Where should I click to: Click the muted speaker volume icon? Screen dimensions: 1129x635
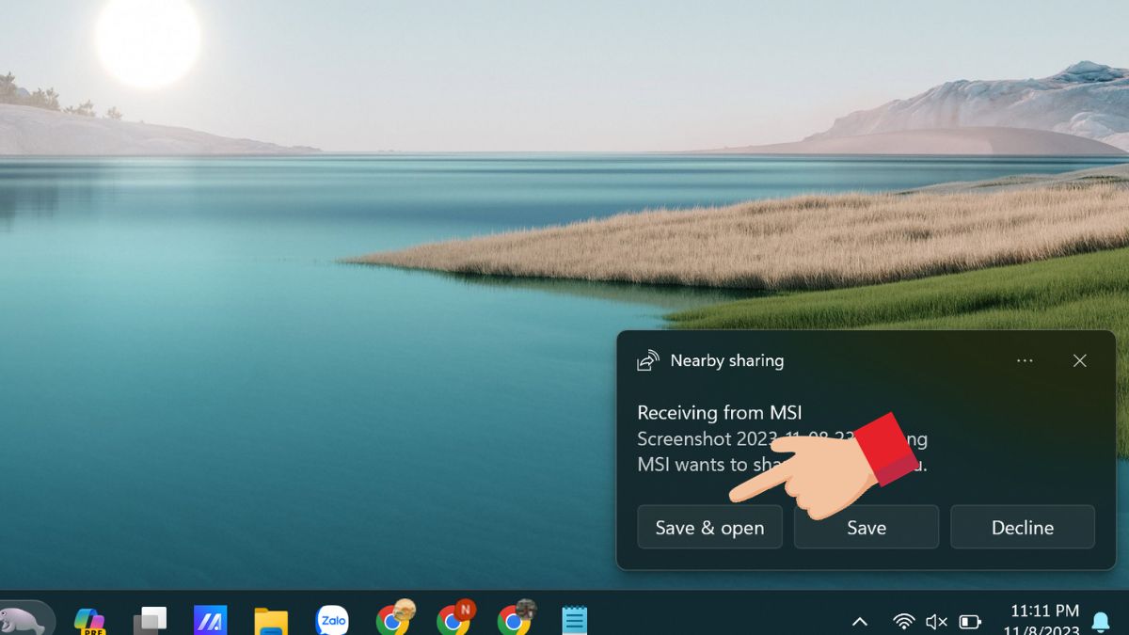936,622
